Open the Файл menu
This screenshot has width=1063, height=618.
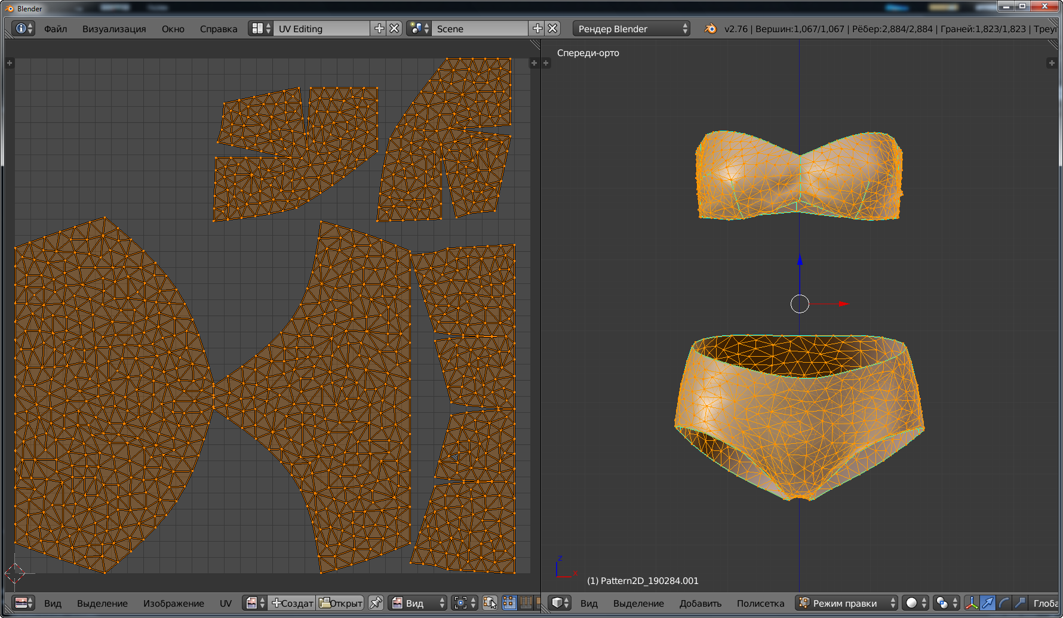pos(56,29)
